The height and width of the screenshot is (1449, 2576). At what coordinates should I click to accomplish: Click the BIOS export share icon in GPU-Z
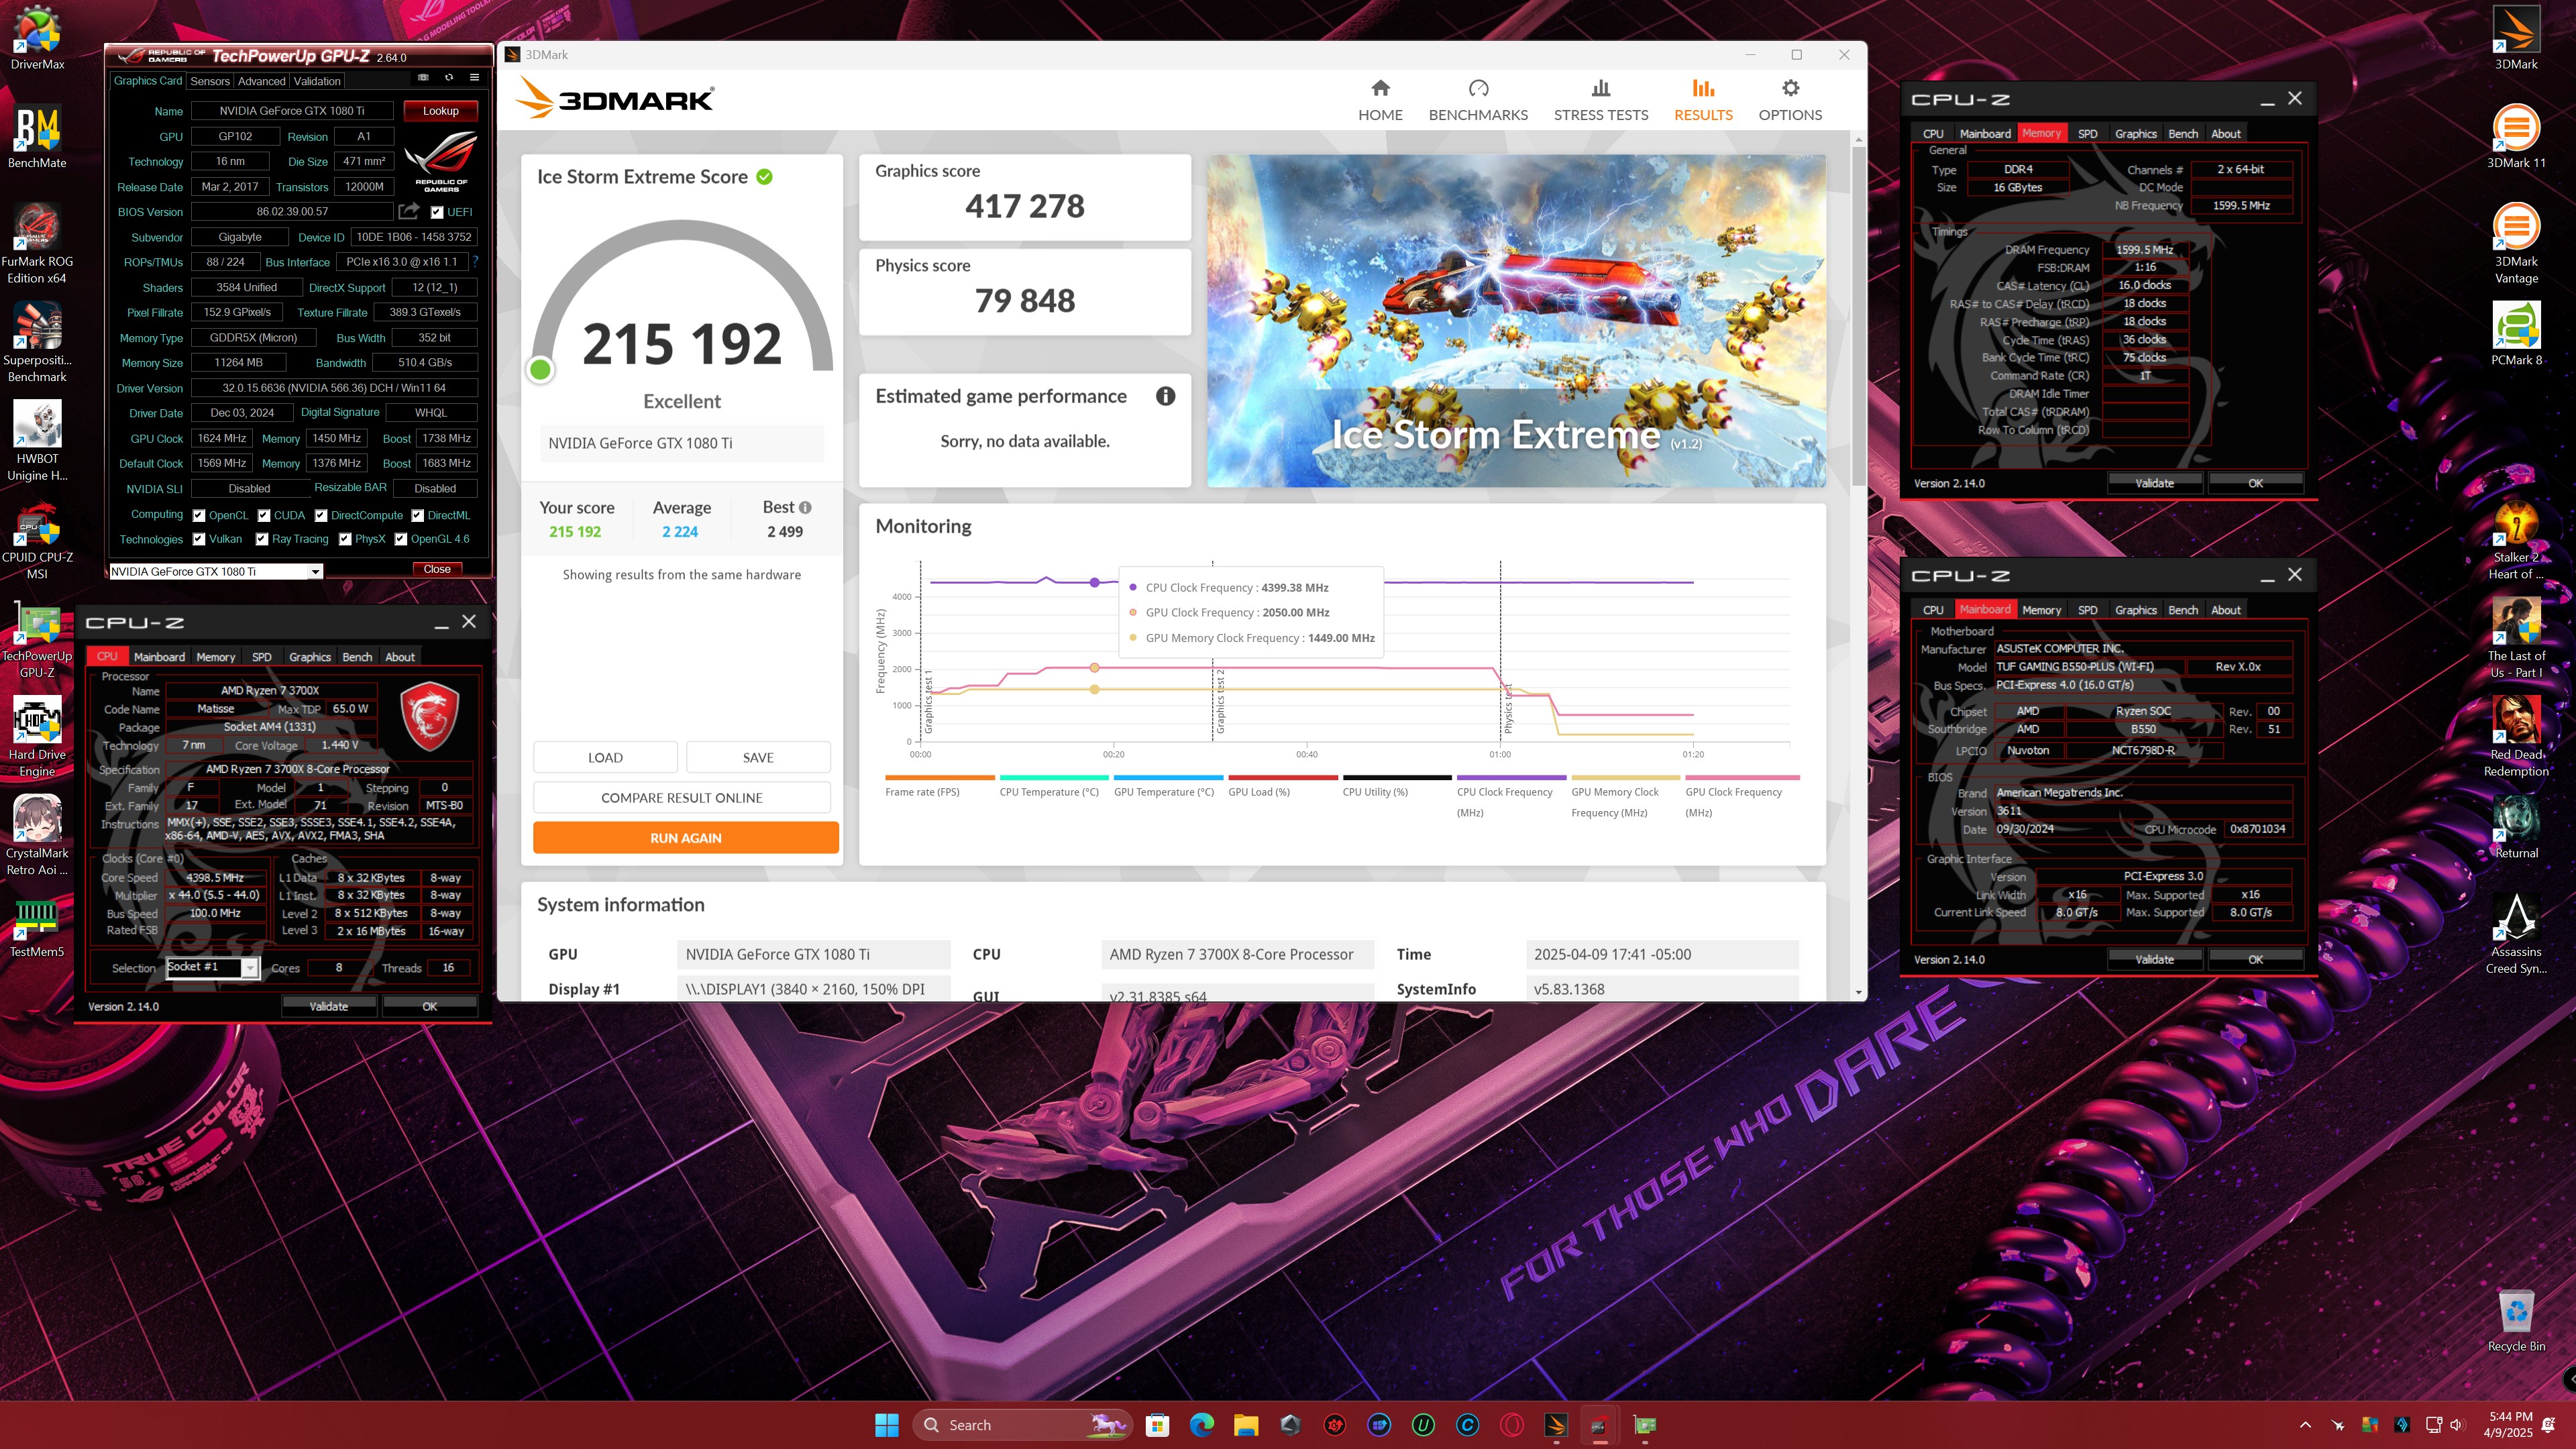pyautogui.click(x=408, y=211)
